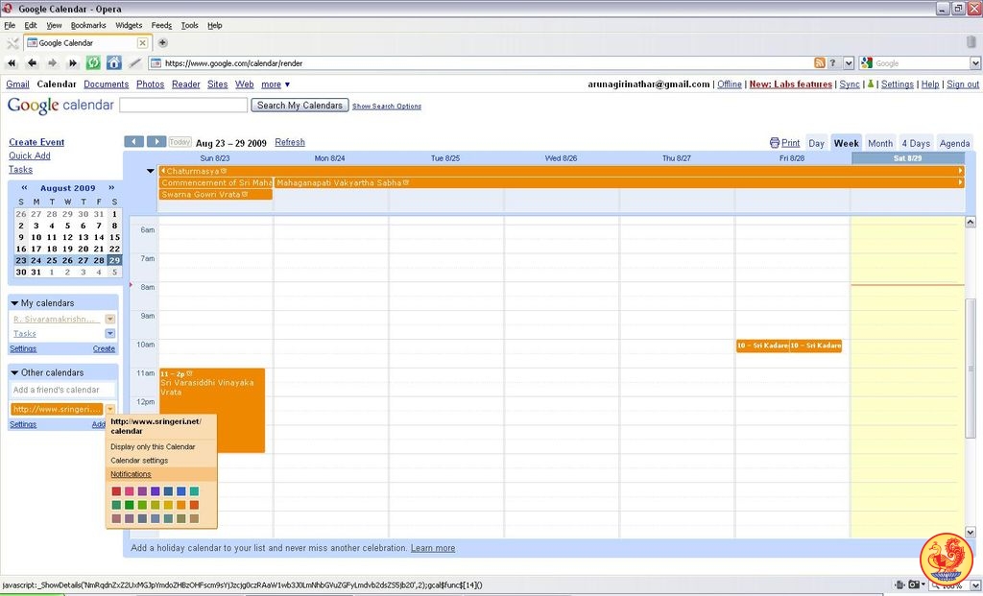Click next month arrows in the mini calendar
This screenshot has height=596, width=983.
pos(111,187)
